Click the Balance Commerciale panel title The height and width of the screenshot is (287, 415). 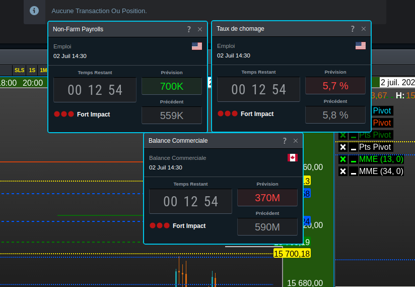tap(178, 141)
